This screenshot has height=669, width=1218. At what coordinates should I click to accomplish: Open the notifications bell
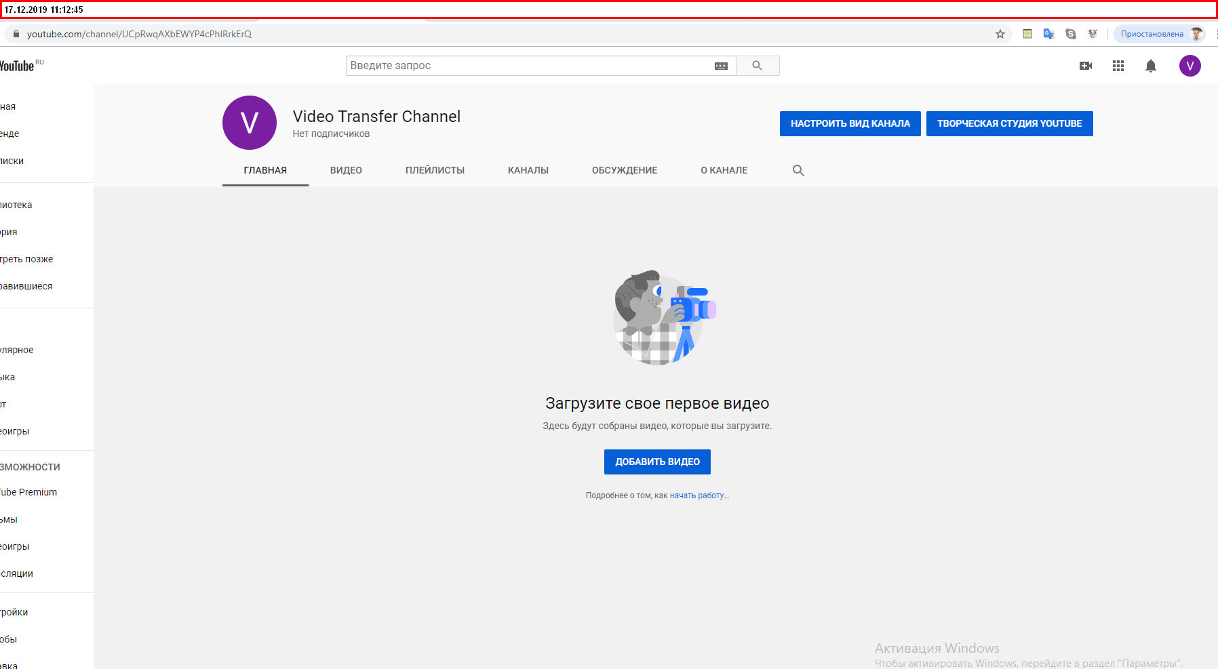point(1151,66)
